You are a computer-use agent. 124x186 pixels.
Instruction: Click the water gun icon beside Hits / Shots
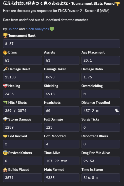(5, 103)
